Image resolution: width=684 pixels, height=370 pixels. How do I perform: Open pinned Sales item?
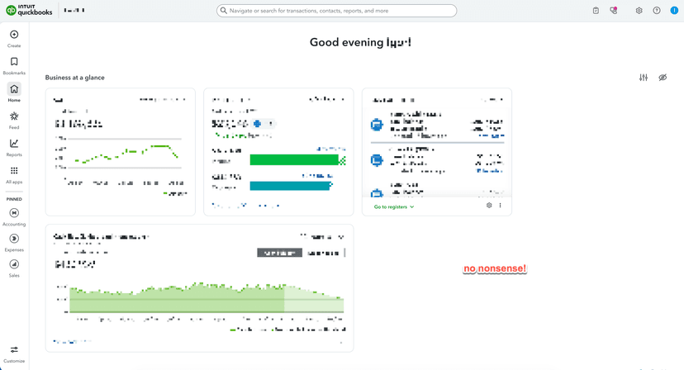tap(14, 268)
